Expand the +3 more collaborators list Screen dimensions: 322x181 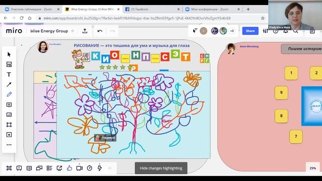(x=232, y=31)
